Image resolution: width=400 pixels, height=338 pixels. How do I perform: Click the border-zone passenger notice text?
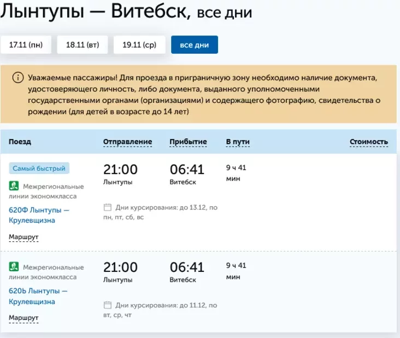202,95
